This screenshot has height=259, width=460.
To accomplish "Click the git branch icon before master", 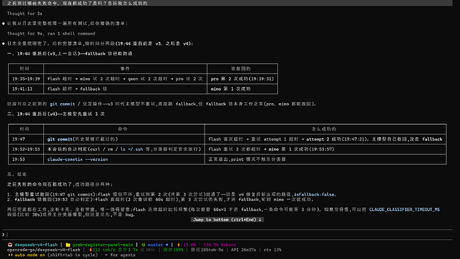I will pos(143,244).
